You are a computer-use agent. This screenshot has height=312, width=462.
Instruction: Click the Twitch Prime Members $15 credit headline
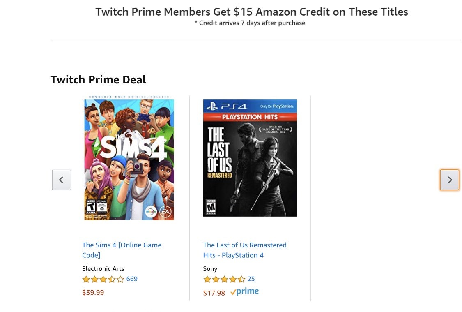(x=252, y=12)
